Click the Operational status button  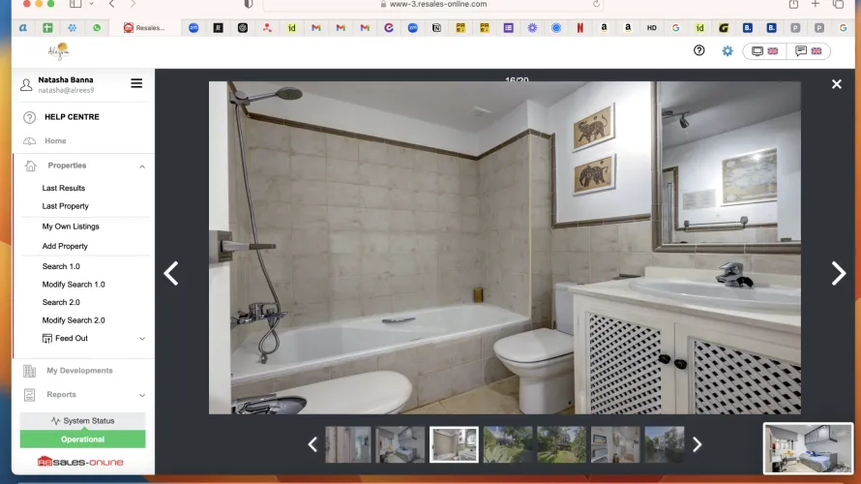(82, 439)
